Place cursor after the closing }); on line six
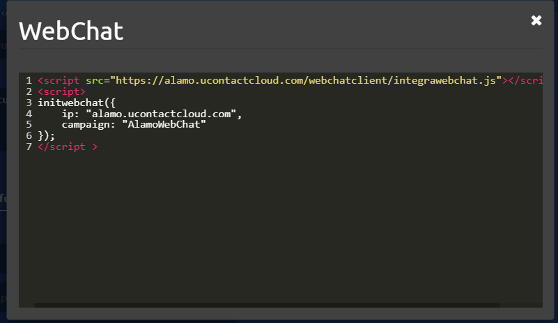The image size is (558, 323). pos(55,135)
